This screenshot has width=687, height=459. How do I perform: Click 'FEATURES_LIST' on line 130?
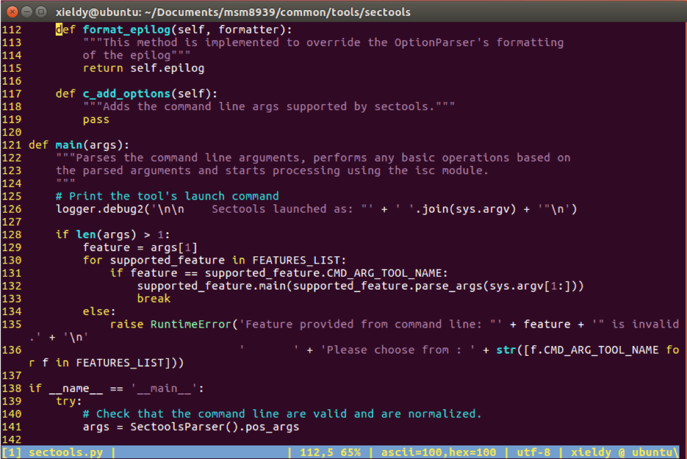point(296,260)
